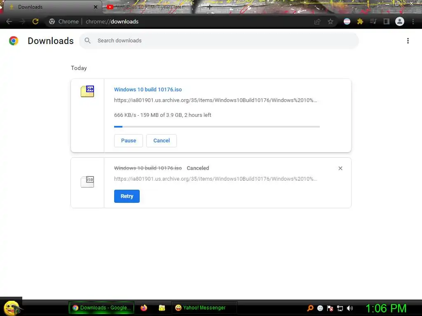
Task: Reload the downloads page
Action: 35,21
